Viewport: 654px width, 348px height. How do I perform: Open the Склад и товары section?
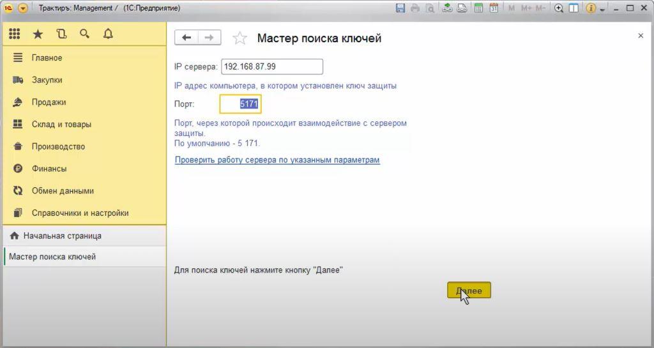pos(61,125)
